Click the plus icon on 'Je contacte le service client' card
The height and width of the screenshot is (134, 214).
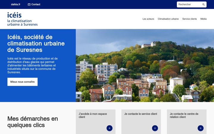pyautogui.click(x=155, y=128)
